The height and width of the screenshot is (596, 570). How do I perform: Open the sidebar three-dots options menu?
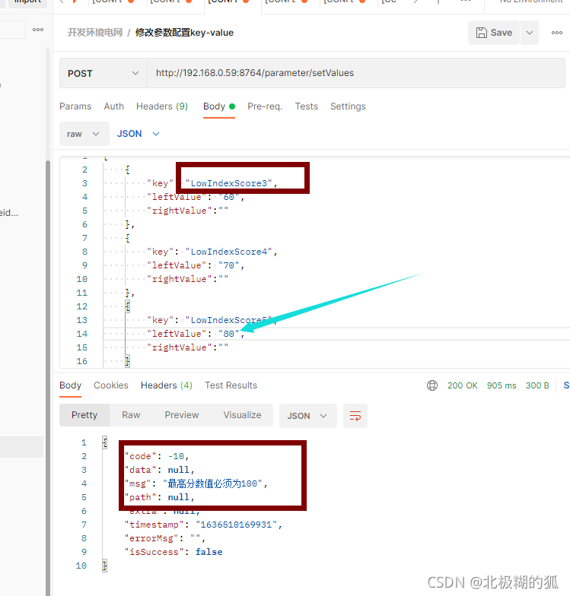(38, 30)
